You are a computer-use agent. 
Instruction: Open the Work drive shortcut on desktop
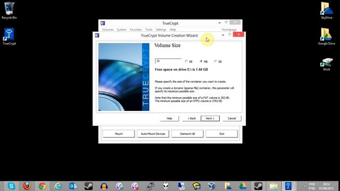coord(327,64)
